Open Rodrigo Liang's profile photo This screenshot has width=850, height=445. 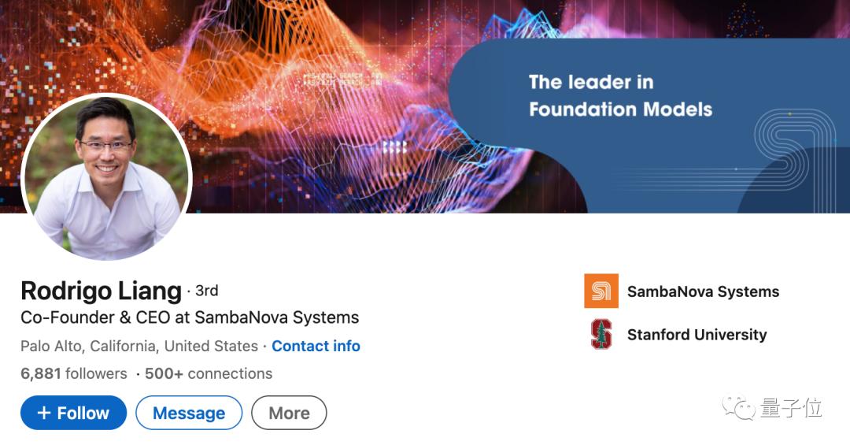(x=107, y=176)
